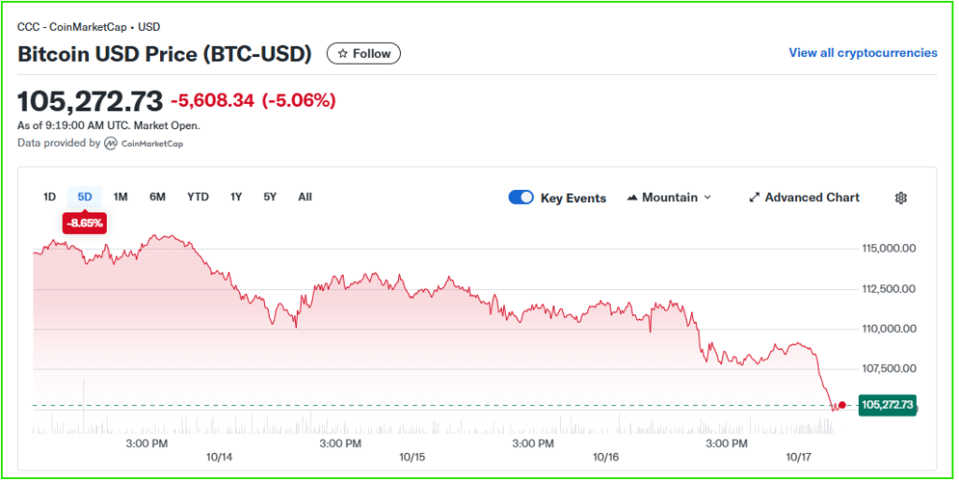959x480 pixels.
Task: Show the All time range
Action: 304,196
